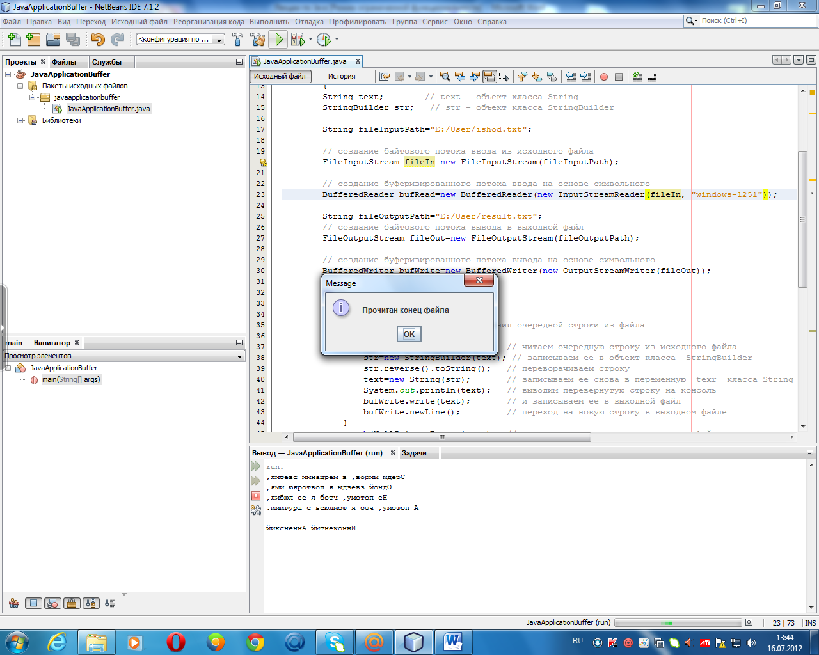
Task: Toggle Sort by Source in Navigator
Action: 110,603
